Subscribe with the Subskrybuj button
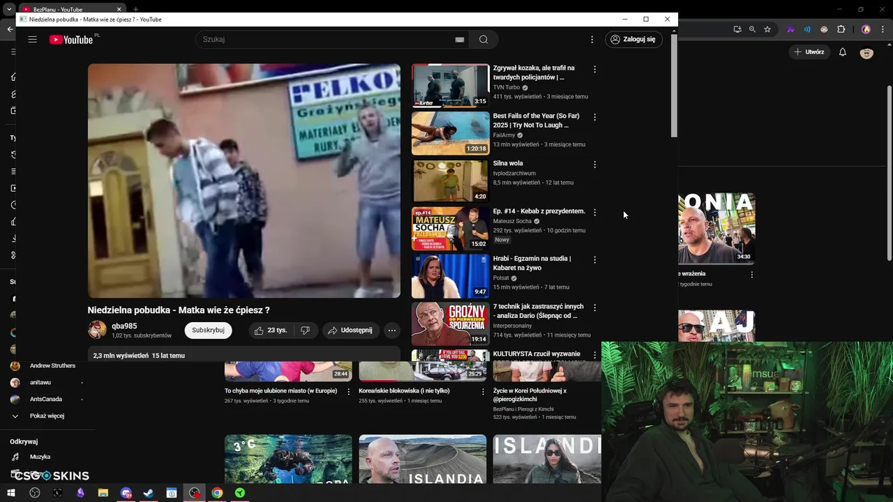The image size is (893, 502). pos(208,330)
